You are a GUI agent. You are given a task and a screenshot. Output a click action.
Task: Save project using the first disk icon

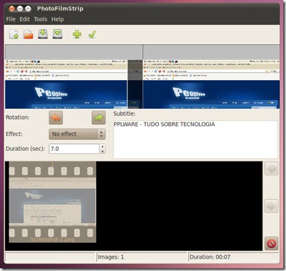43,34
